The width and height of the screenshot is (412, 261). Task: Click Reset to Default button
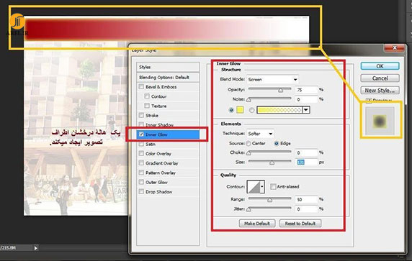click(x=300, y=224)
